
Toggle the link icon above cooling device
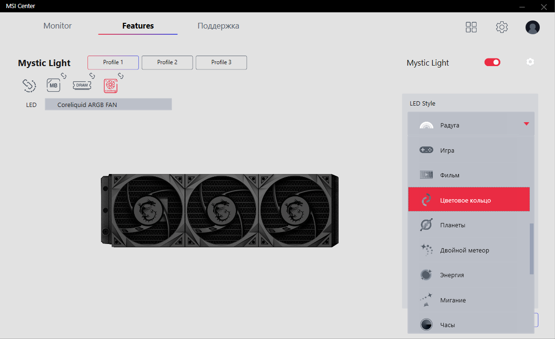point(121,76)
